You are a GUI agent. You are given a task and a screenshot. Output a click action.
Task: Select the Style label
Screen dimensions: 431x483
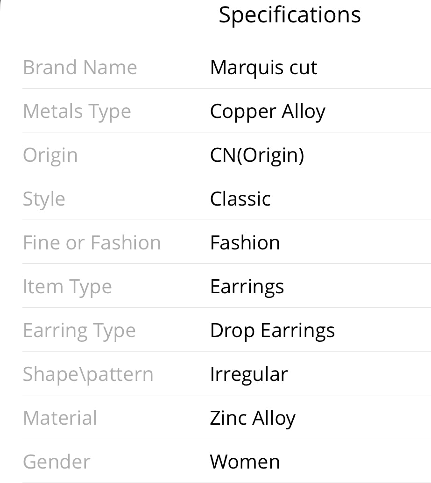pyautogui.click(x=44, y=199)
